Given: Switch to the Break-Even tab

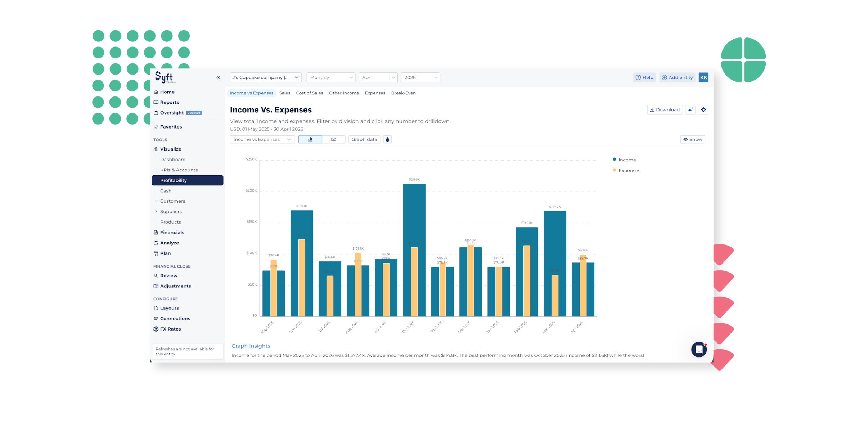Looking at the screenshot, I should coord(403,93).
